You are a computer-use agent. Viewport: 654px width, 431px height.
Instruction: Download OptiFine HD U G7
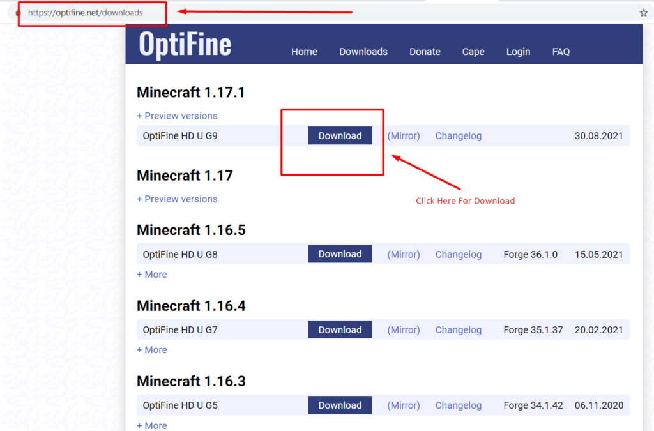click(x=340, y=329)
